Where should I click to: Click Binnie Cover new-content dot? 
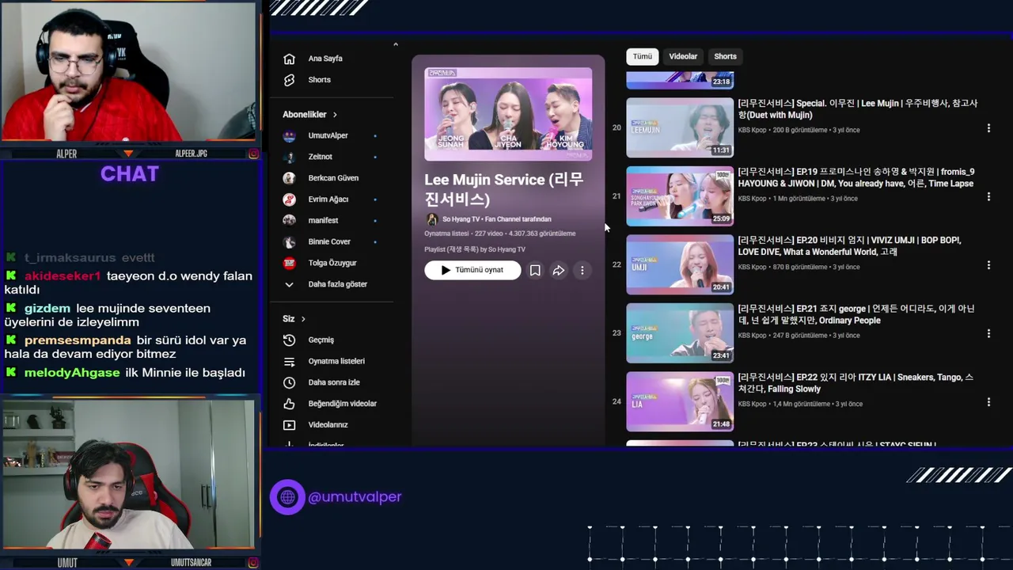(375, 242)
